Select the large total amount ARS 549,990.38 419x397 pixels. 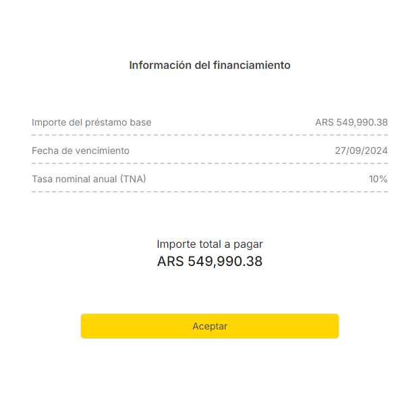[209, 261]
